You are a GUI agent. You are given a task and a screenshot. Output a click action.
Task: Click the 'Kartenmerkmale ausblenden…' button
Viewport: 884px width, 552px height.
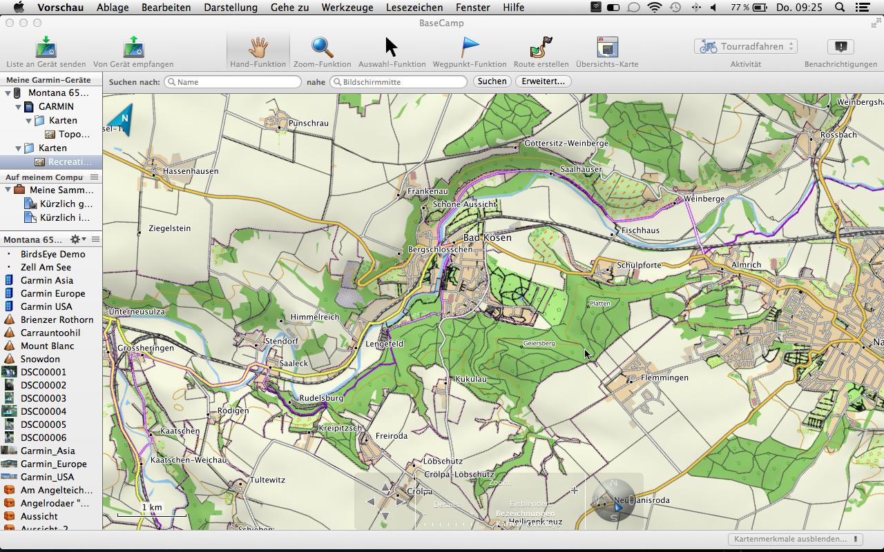(795, 539)
